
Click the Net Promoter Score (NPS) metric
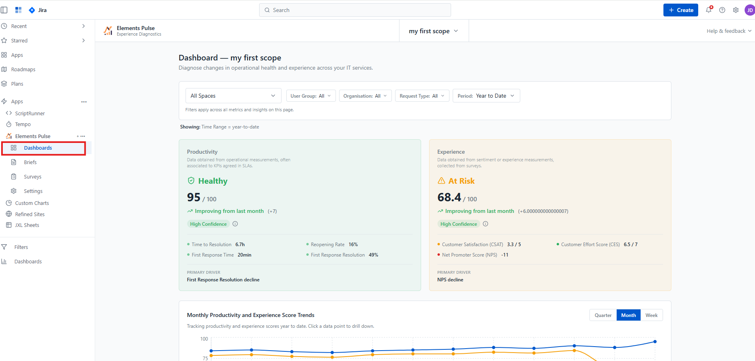[x=473, y=255]
